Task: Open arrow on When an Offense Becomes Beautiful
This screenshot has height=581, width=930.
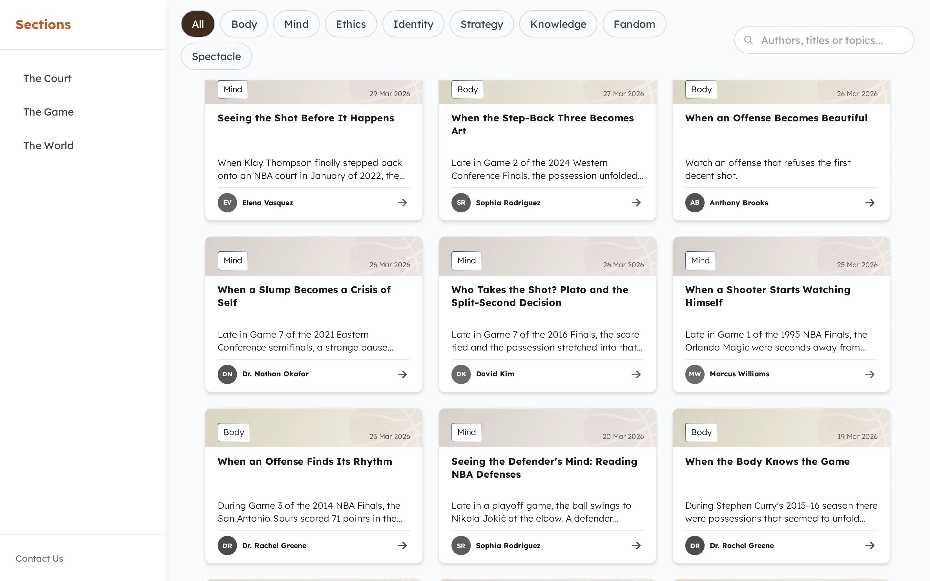Action: (x=870, y=202)
